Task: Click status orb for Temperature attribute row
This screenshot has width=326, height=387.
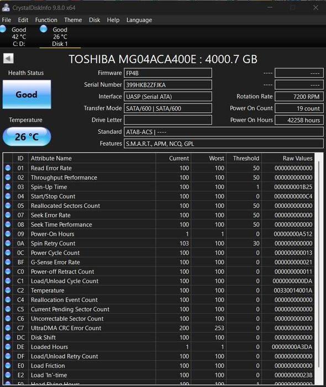Action: point(8,290)
